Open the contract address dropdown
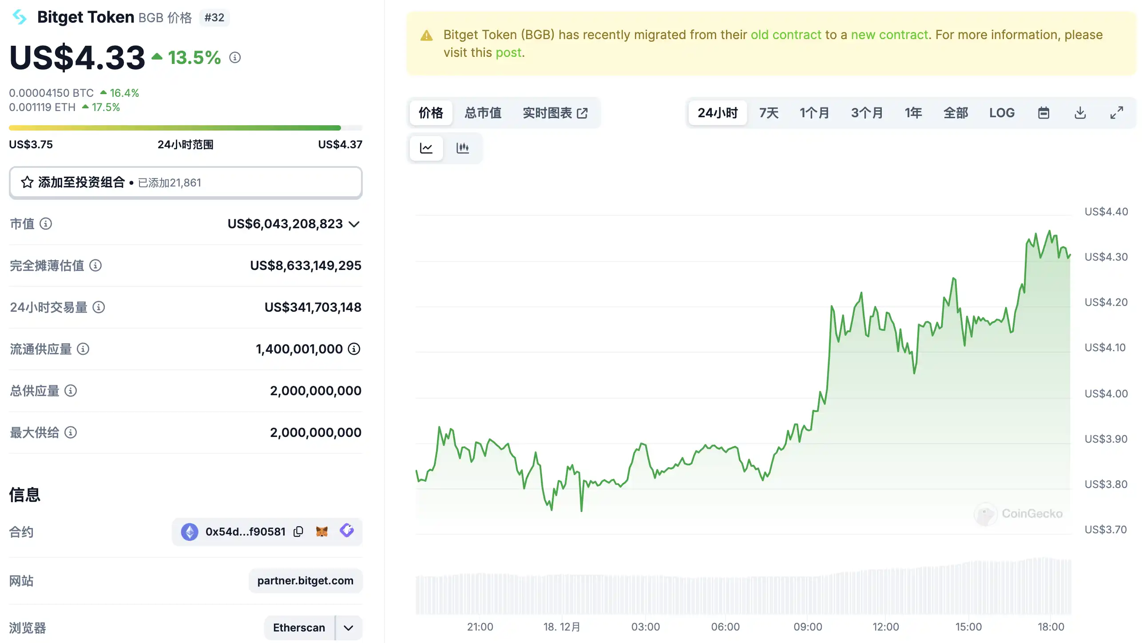The image size is (1142, 643). 245,532
